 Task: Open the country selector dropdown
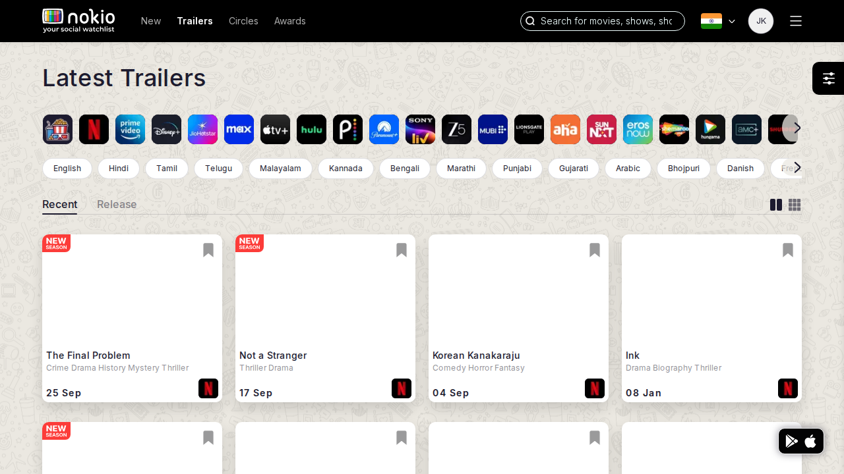(x=718, y=21)
